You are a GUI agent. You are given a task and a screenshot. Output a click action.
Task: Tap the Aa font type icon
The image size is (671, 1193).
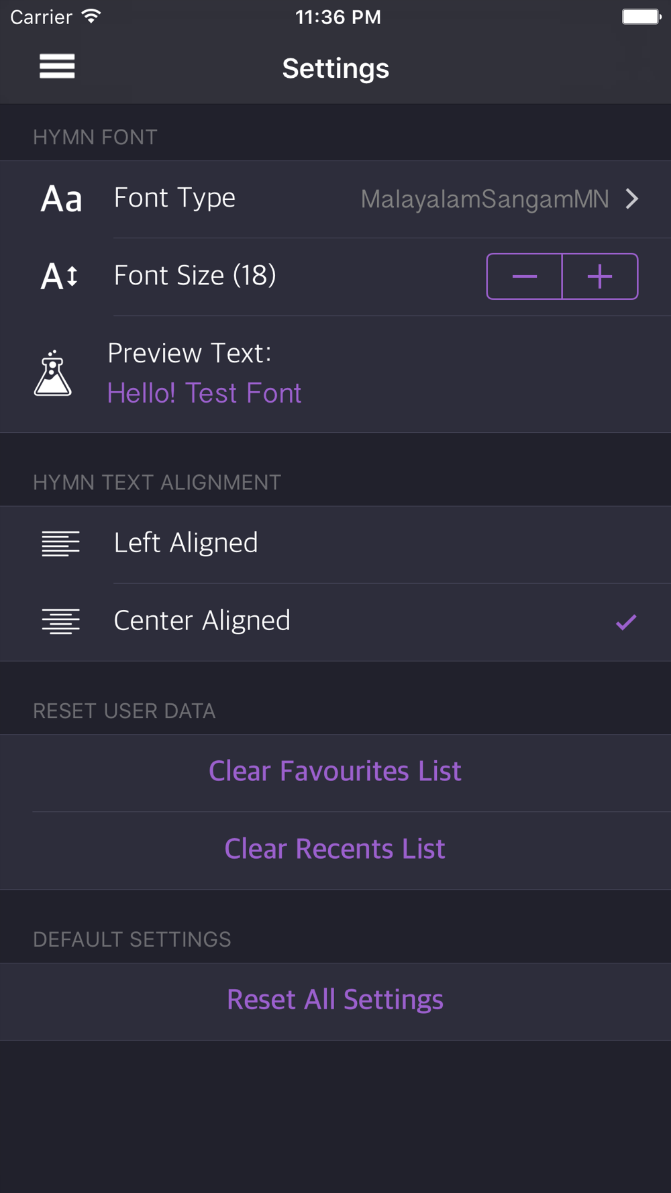(x=61, y=199)
